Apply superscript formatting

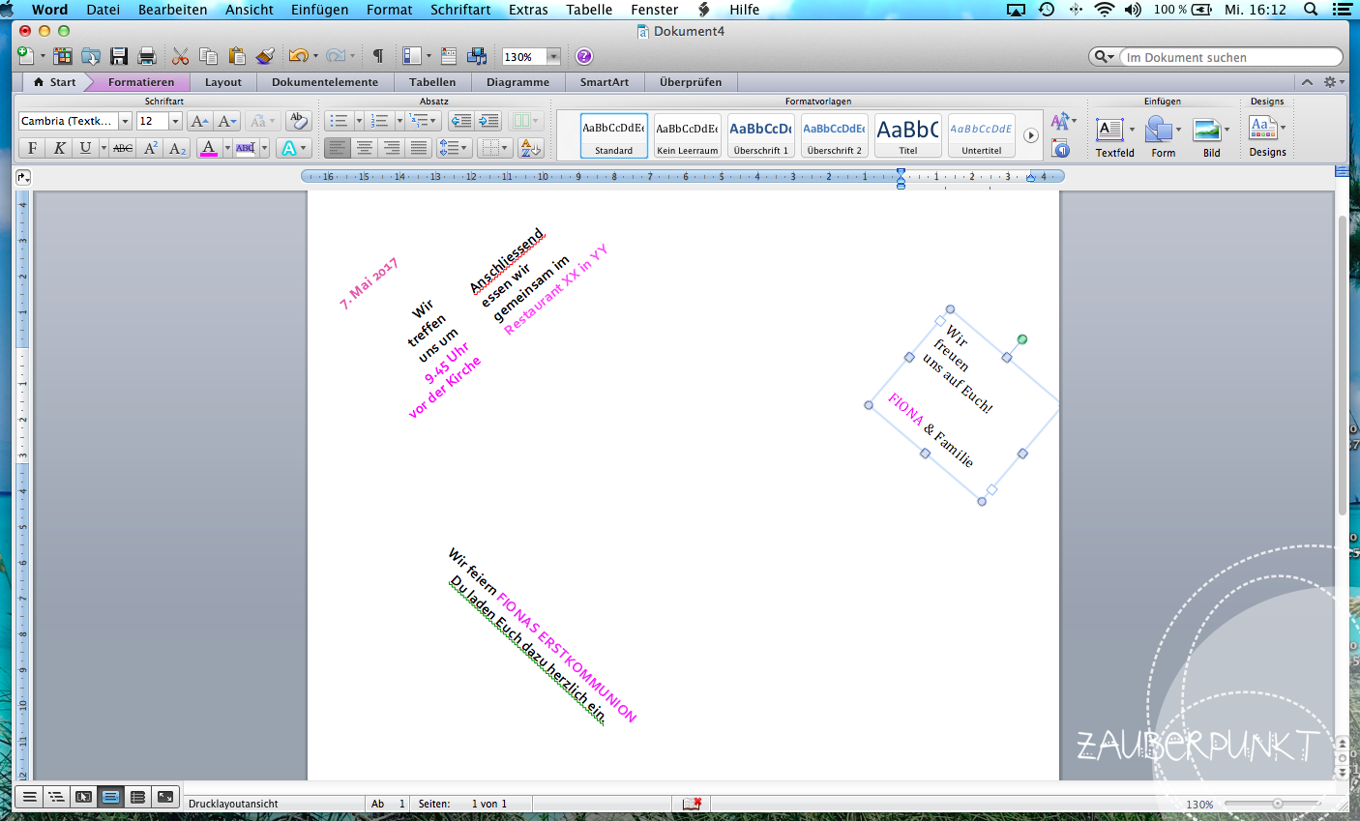pyautogui.click(x=151, y=148)
